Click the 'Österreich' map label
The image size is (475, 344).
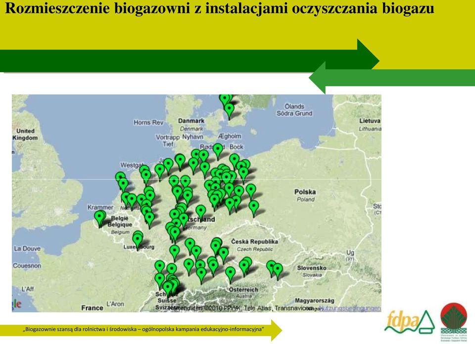pyautogui.click(x=243, y=290)
